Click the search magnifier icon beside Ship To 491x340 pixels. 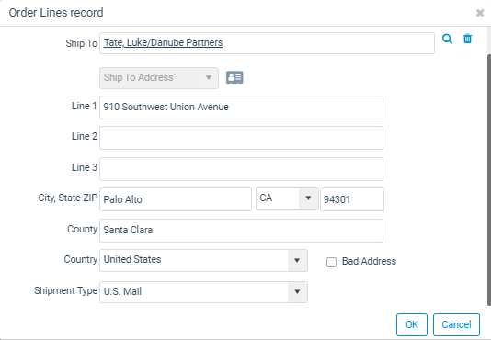[447, 39]
